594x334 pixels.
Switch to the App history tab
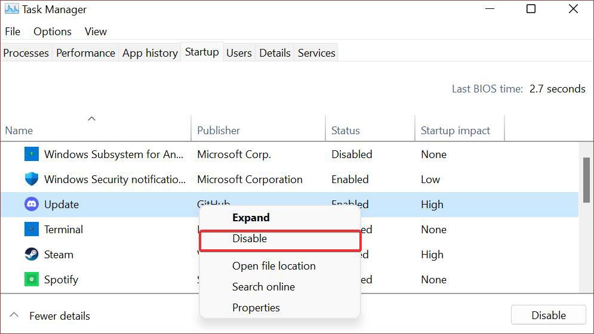click(x=150, y=52)
